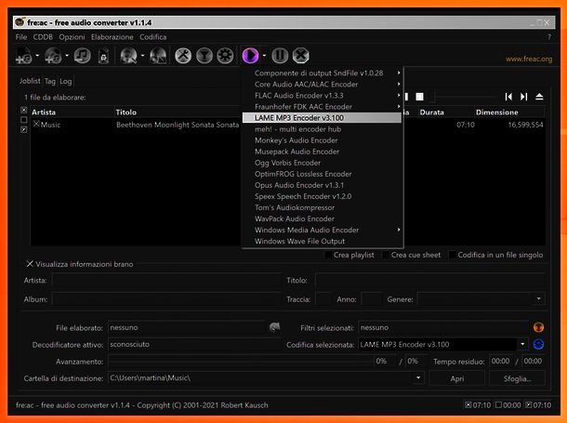The height and width of the screenshot is (423, 567).
Task: Open encoder configuration gear icon
Action: point(225,56)
